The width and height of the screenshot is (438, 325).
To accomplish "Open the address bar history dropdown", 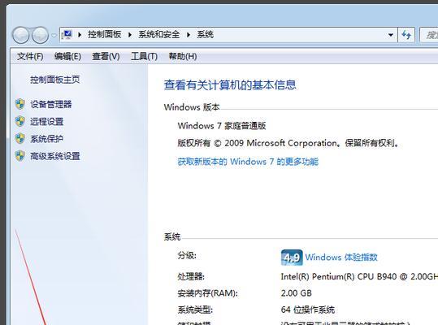I will click(391, 35).
